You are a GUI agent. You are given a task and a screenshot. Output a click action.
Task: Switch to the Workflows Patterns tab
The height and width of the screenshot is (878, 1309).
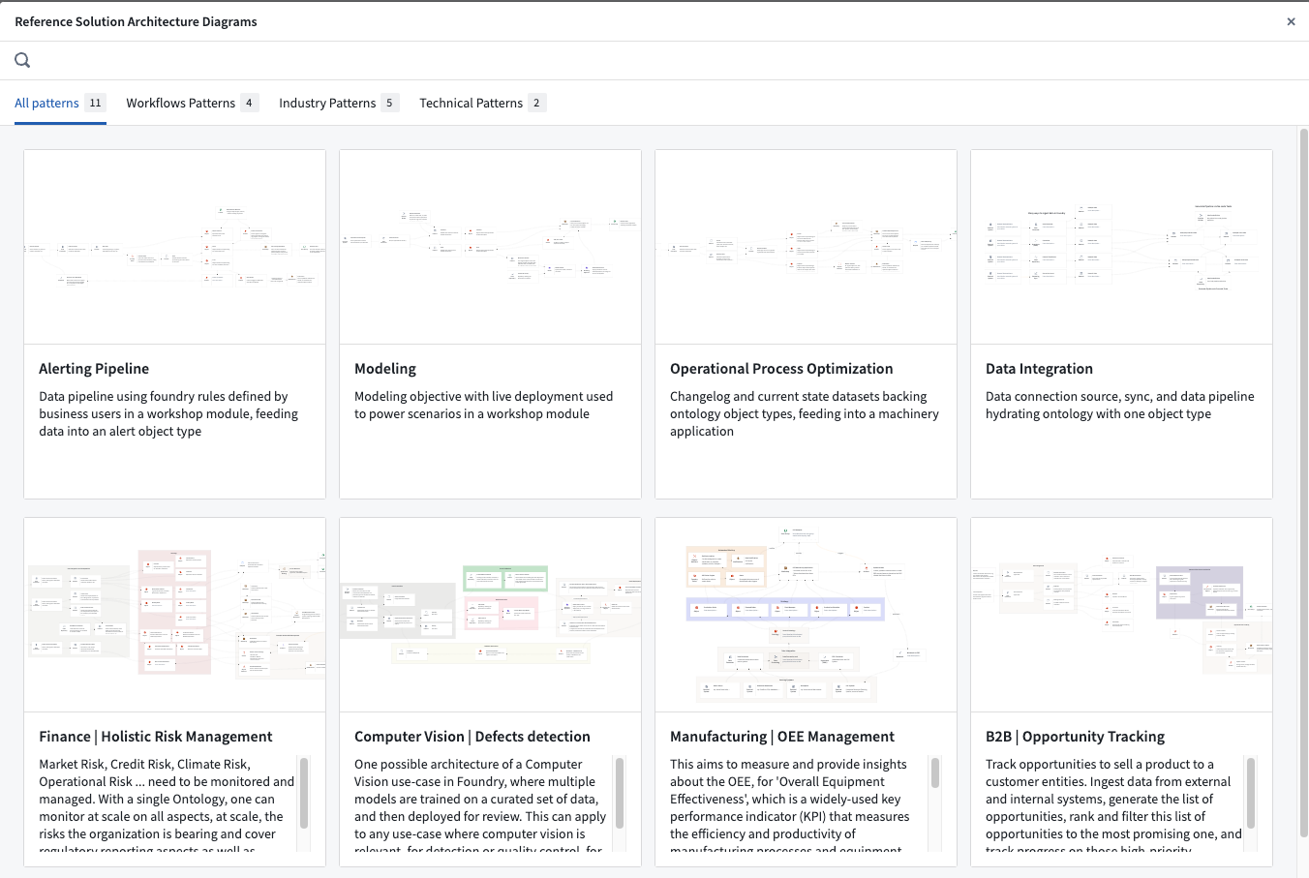(193, 103)
